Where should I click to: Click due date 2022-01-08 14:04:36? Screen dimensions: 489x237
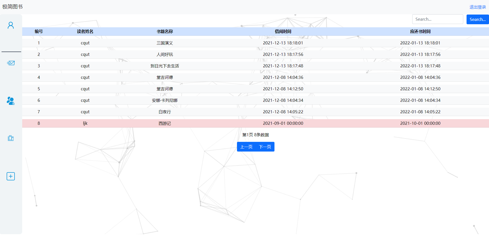[x=420, y=77]
